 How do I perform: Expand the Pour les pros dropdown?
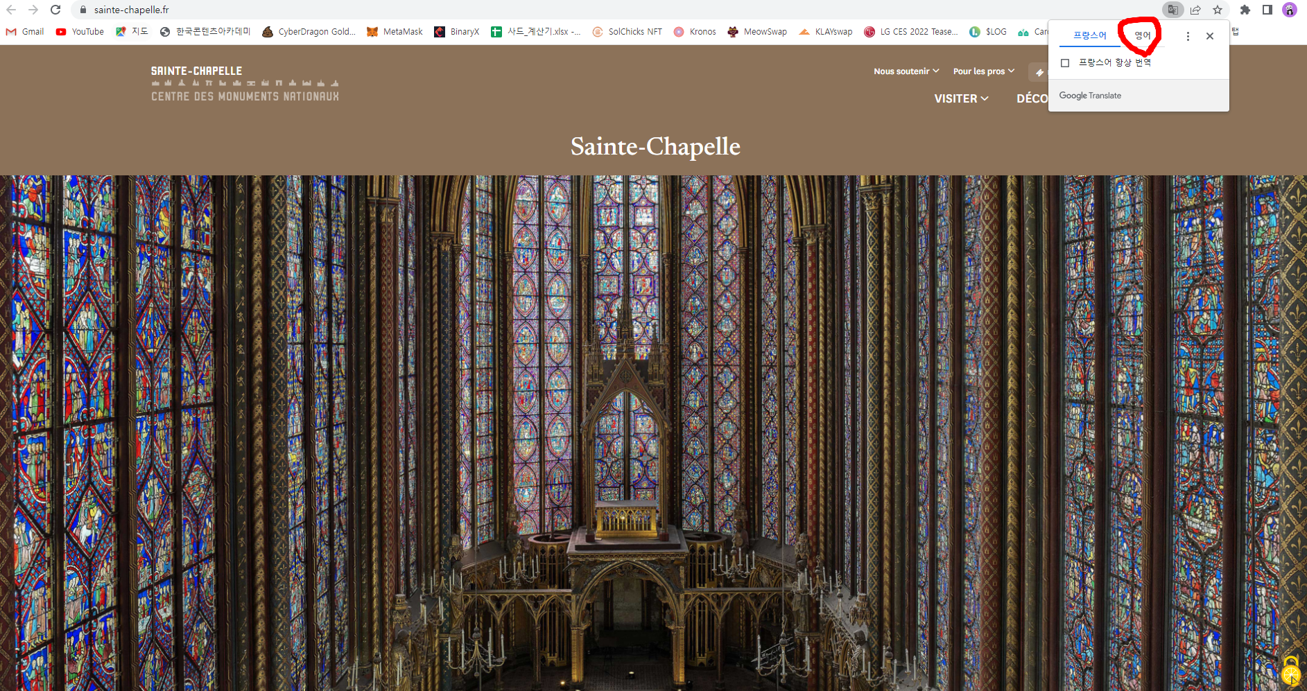coord(983,71)
